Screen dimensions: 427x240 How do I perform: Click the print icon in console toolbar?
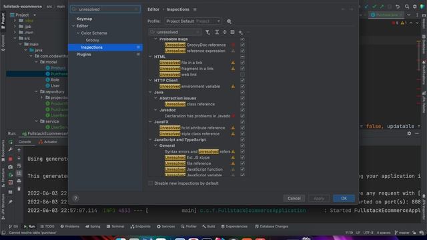(x=19, y=181)
